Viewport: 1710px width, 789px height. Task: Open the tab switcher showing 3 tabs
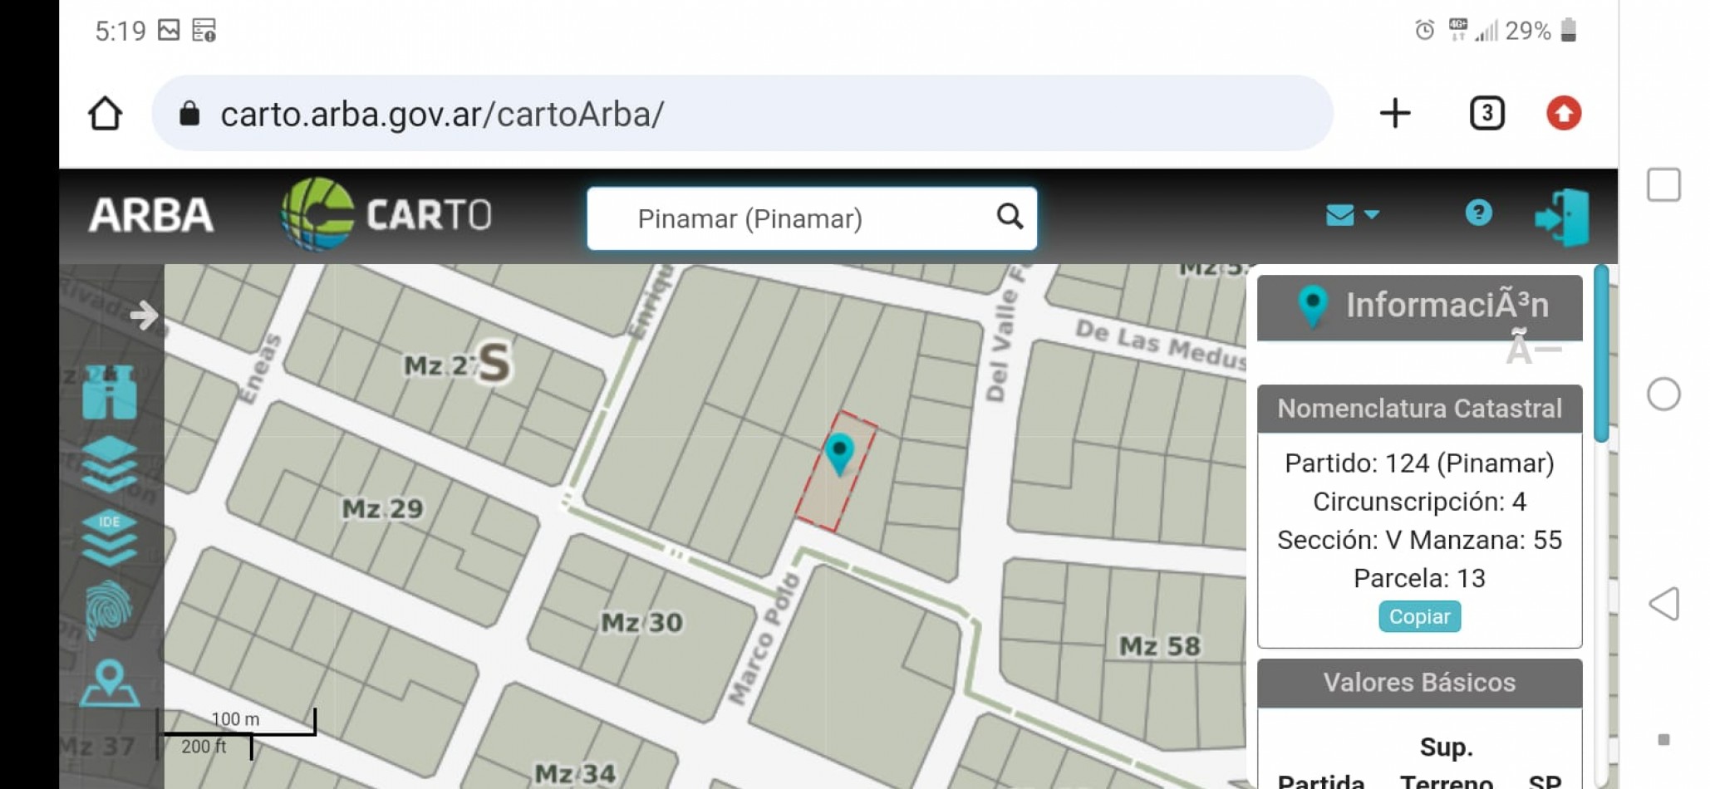pos(1486,113)
